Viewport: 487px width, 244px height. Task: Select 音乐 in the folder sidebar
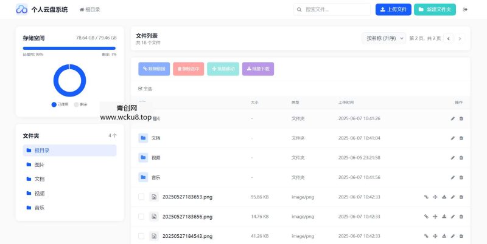coord(69,208)
